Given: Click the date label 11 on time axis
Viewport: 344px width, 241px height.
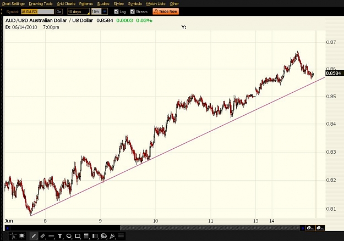Looking at the screenshot, I should coord(211,221).
